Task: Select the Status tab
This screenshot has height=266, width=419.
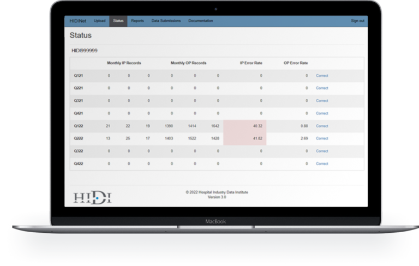Action: tap(118, 21)
